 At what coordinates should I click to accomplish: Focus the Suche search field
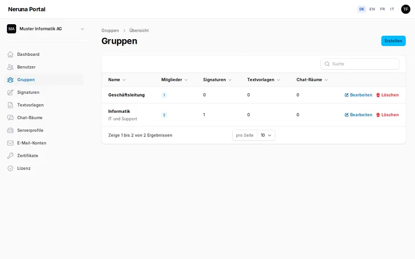pos(360,64)
